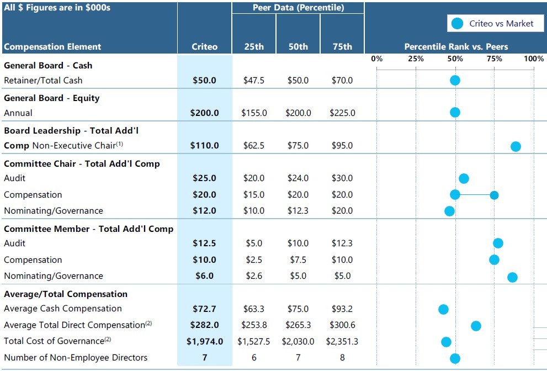
Task: Select the $2,351.3 peer value
Action: click(342, 341)
